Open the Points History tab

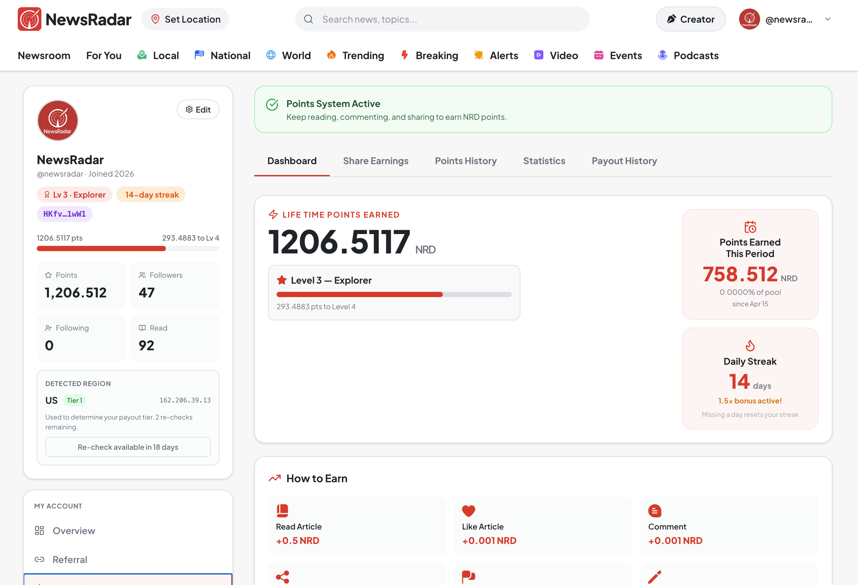click(465, 161)
